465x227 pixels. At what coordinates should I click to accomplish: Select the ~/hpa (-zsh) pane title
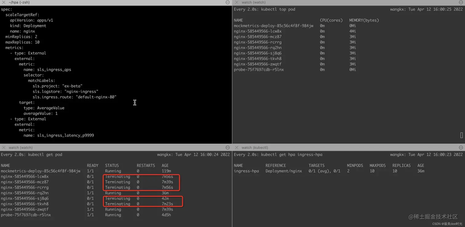point(19,2)
